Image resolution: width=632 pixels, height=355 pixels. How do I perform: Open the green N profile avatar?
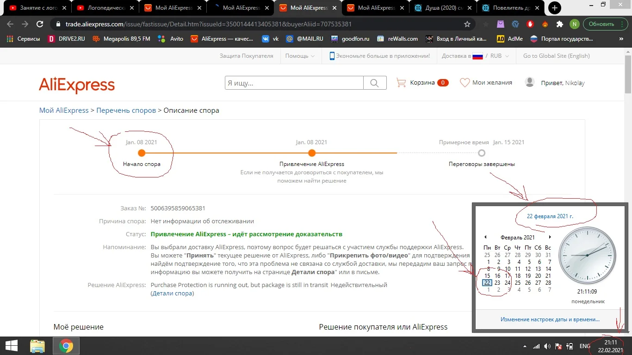pos(574,24)
